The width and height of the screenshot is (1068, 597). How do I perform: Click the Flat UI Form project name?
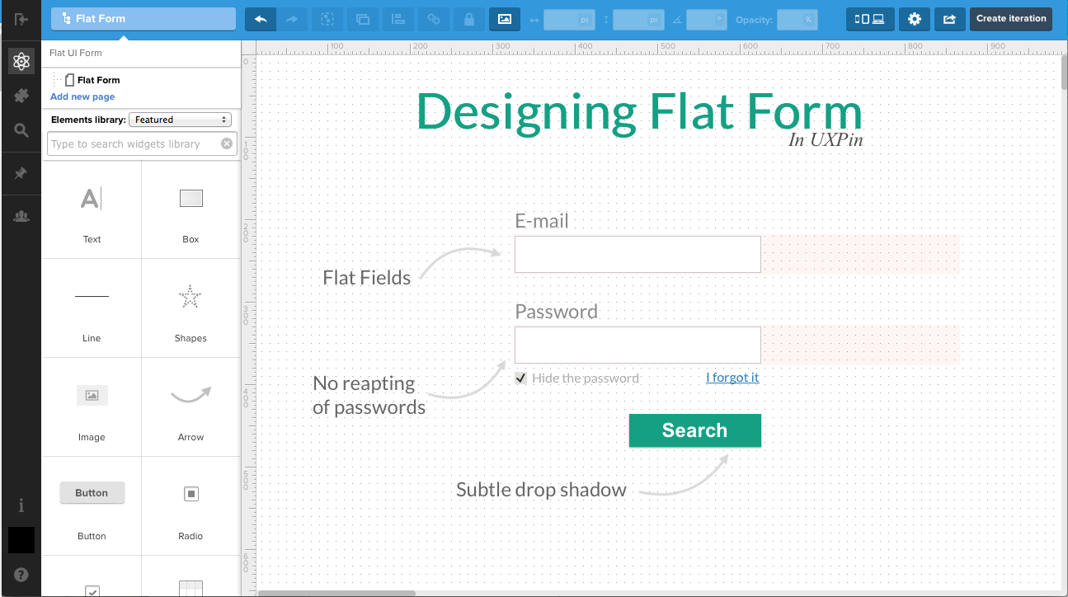coord(76,53)
